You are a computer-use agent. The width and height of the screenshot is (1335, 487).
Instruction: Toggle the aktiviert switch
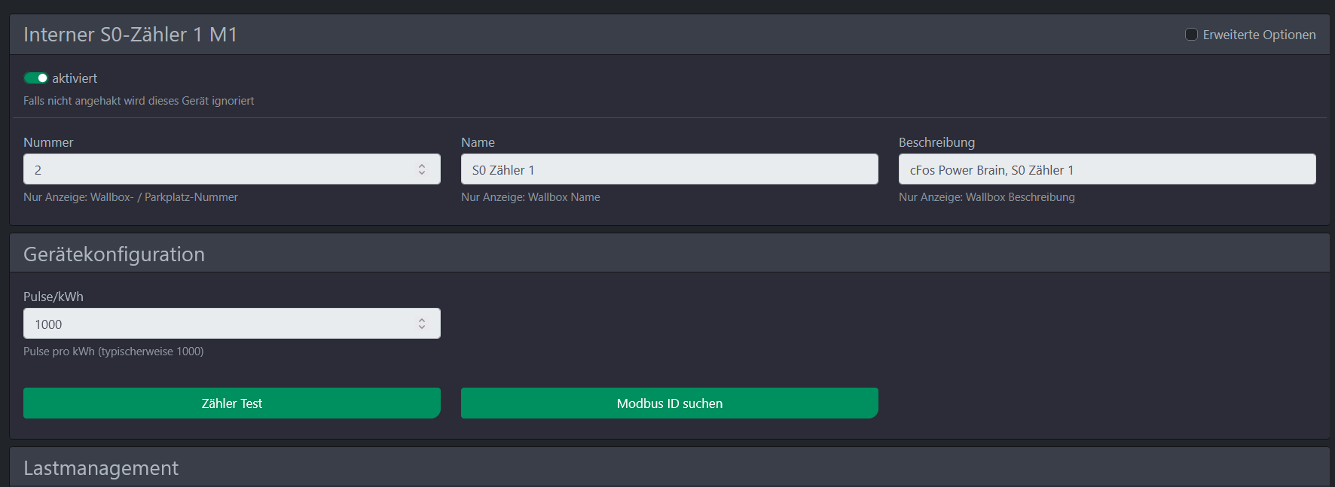pyautogui.click(x=35, y=78)
